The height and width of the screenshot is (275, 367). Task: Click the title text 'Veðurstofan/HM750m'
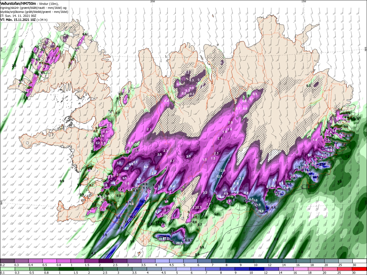18,3
